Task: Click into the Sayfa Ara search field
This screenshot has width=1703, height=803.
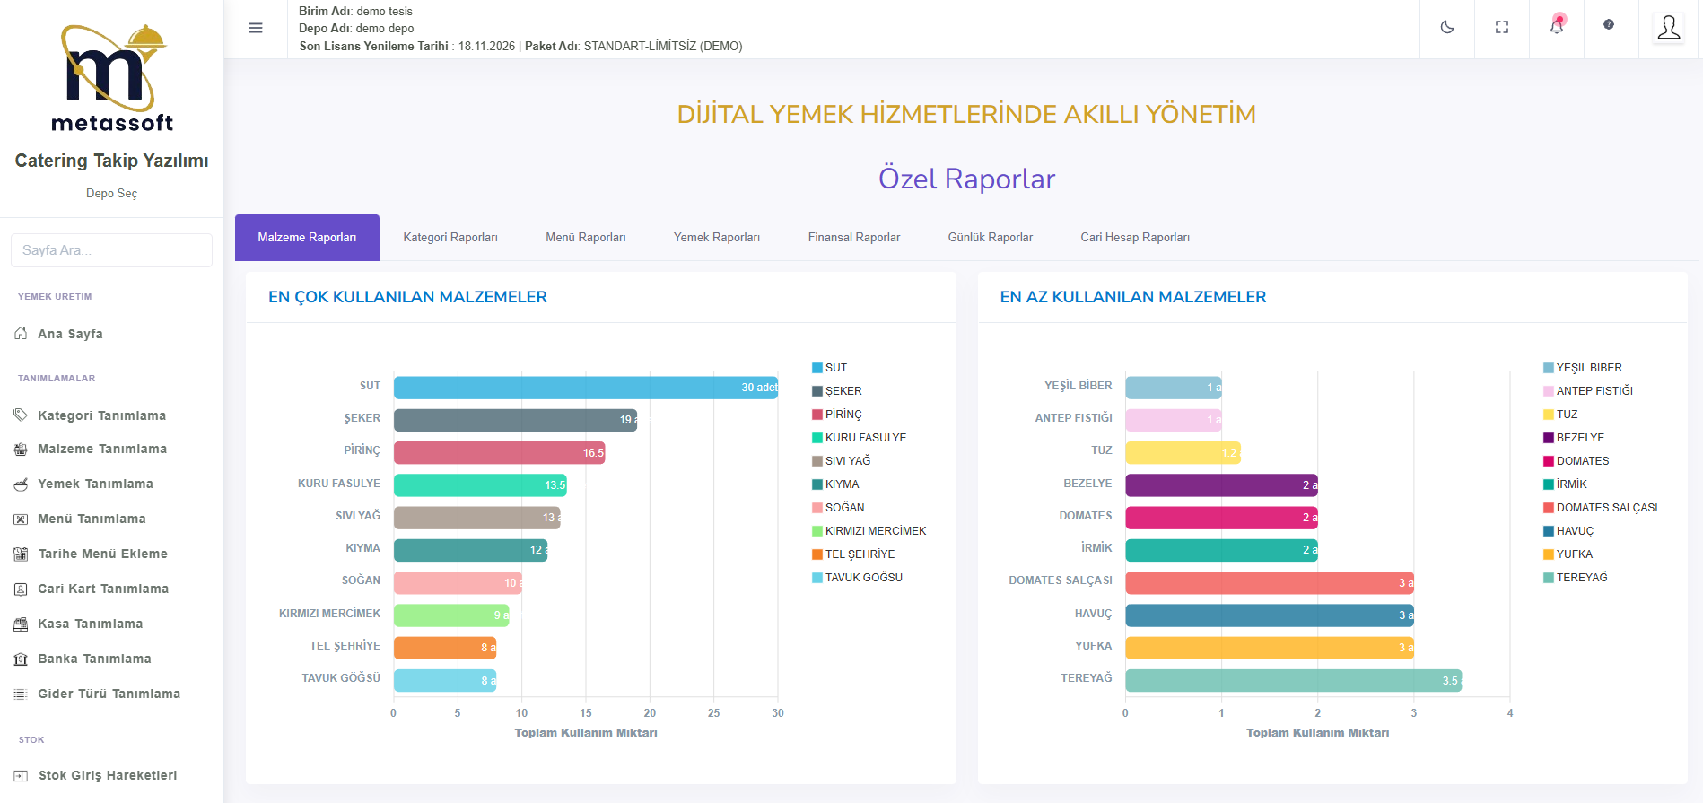Action: 111,250
